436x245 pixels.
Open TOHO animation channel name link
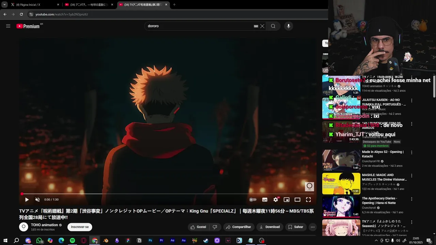44,225
